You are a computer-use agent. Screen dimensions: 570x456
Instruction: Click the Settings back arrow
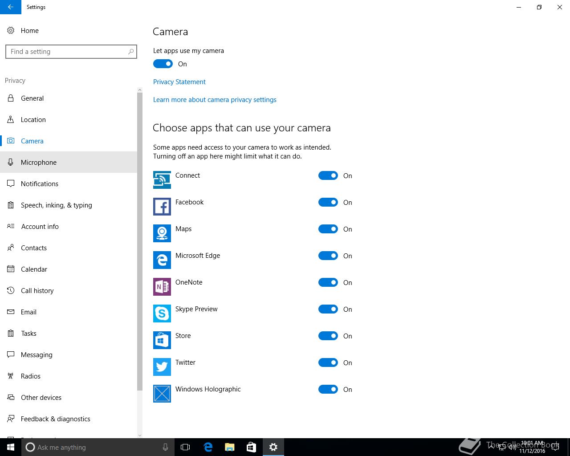tap(11, 7)
